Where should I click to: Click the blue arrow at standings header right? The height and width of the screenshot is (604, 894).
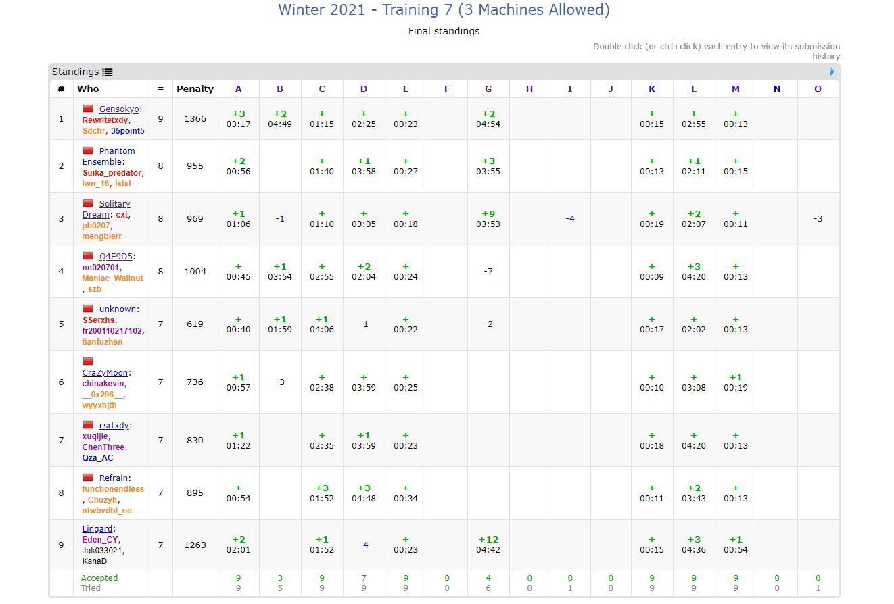(832, 72)
